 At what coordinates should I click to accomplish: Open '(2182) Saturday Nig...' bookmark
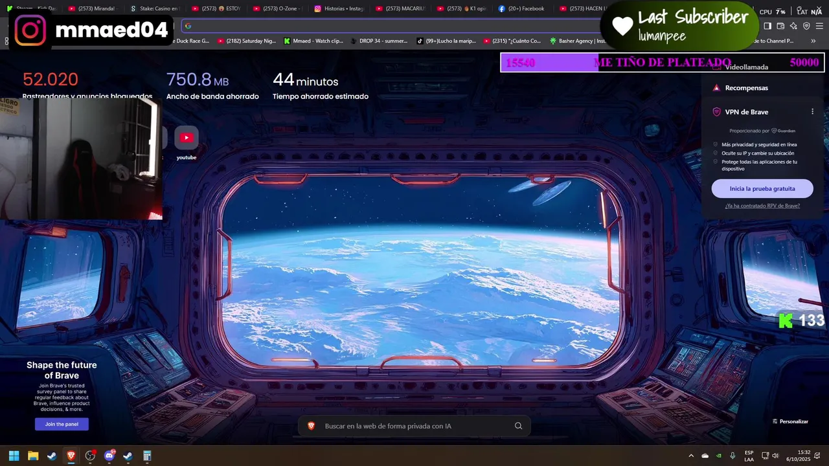tap(247, 41)
